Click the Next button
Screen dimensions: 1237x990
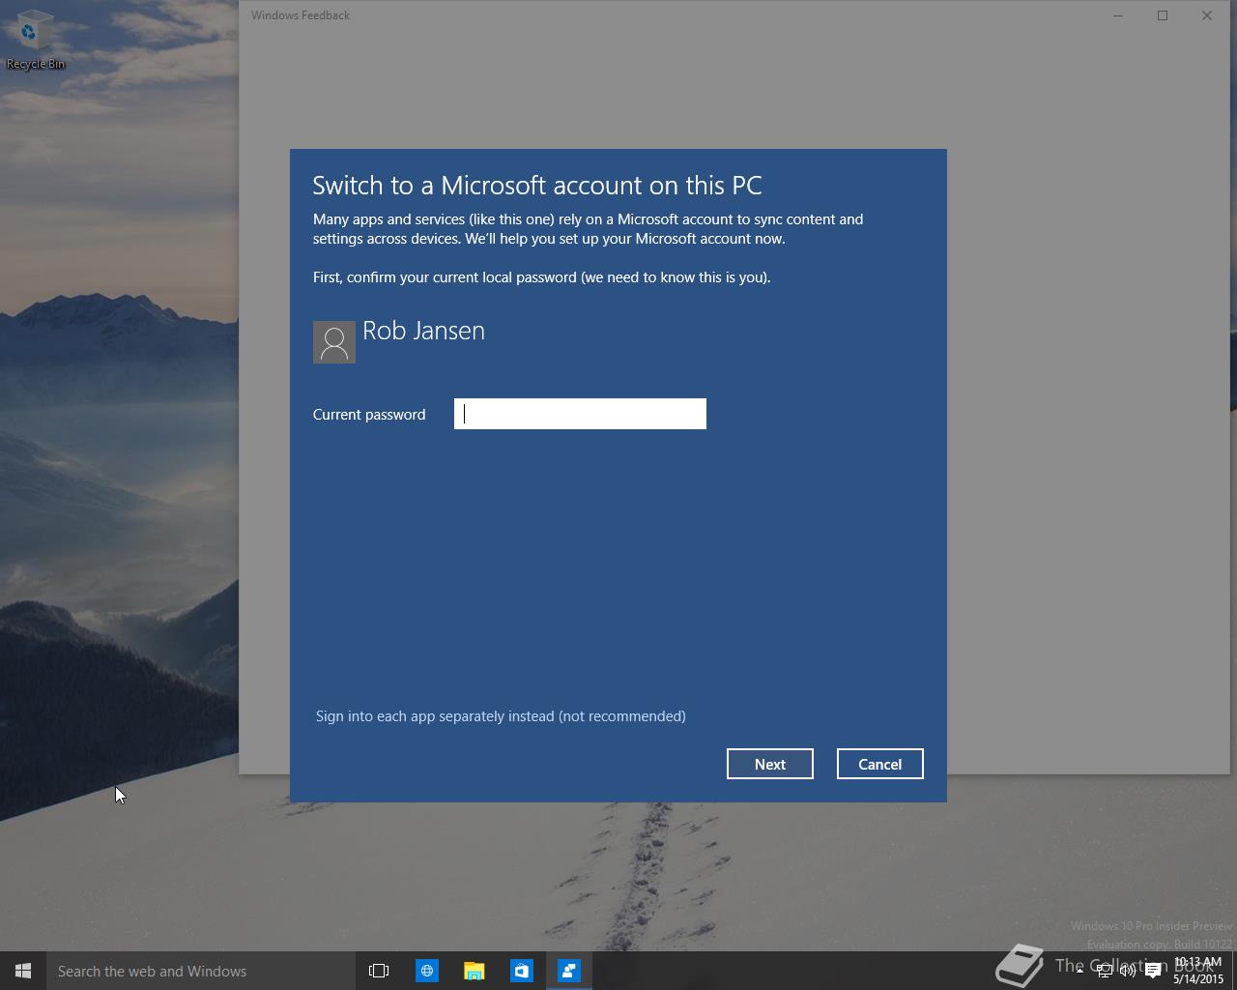pyautogui.click(x=770, y=764)
